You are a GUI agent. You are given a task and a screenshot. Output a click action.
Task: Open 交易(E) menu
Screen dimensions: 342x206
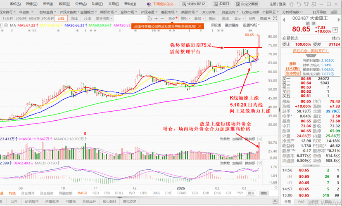tap(114, 4)
